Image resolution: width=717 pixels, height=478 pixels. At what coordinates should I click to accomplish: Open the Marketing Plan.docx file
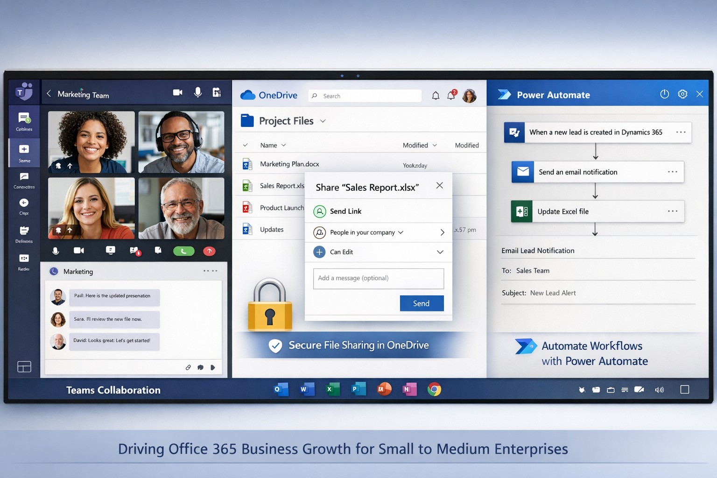pyautogui.click(x=289, y=164)
